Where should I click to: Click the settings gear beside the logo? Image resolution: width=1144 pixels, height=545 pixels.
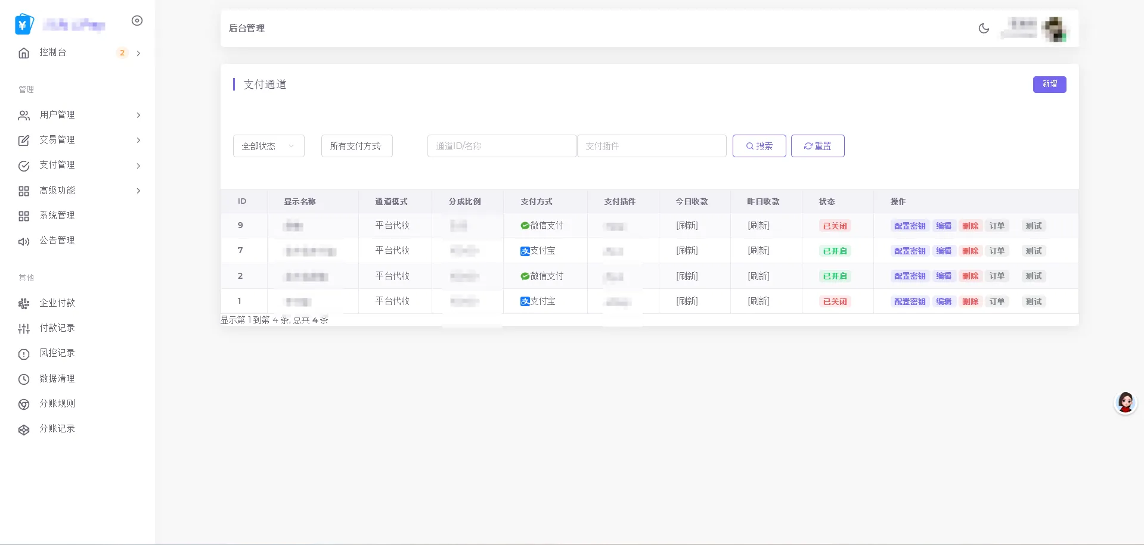(137, 20)
